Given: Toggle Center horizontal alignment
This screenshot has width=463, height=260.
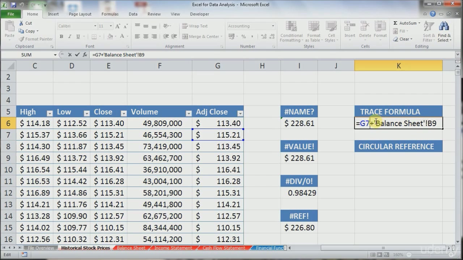Looking at the screenshot, I should click(146, 36).
